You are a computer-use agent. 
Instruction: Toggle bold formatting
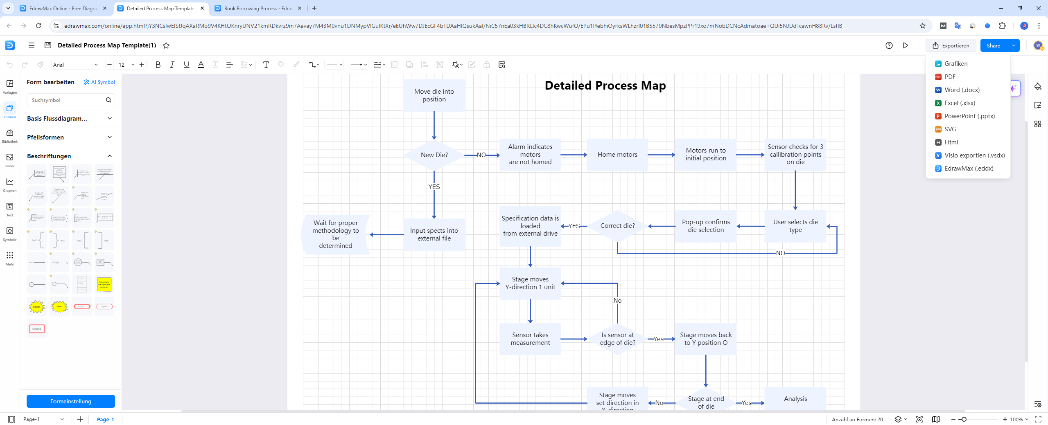[x=158, y=65]
